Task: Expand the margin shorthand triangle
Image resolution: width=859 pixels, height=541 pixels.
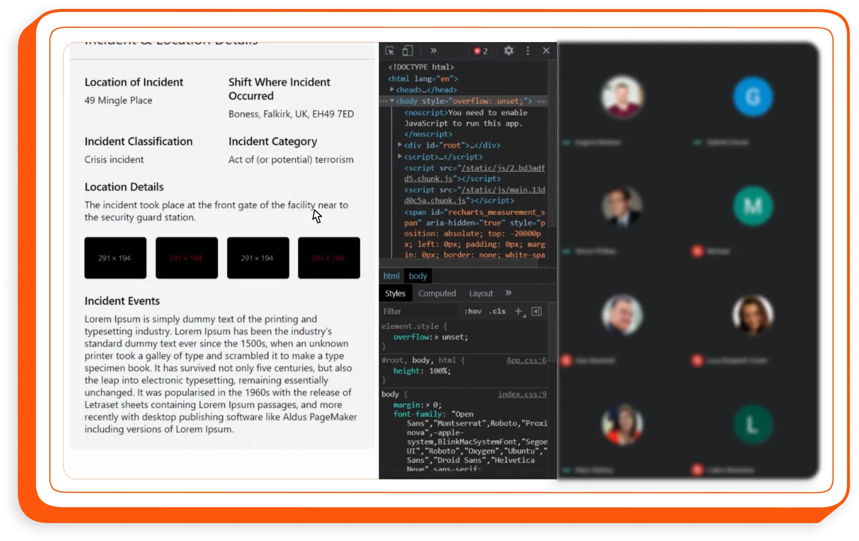Action: (x=428, y=405)
